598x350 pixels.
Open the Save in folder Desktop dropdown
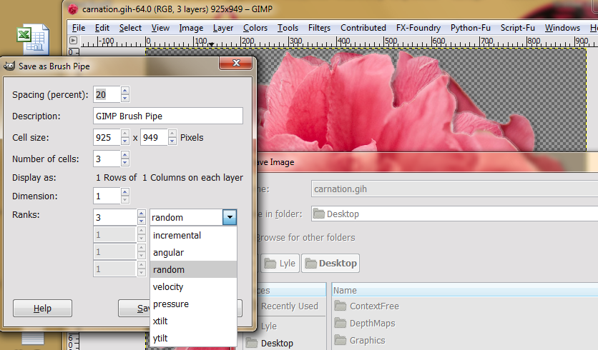[x=455, y=214]
